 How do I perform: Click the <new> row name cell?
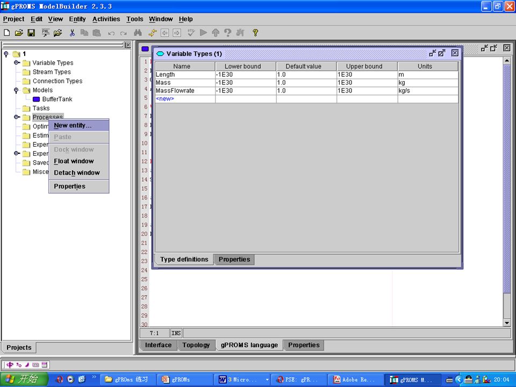click(x=185, y=99)
